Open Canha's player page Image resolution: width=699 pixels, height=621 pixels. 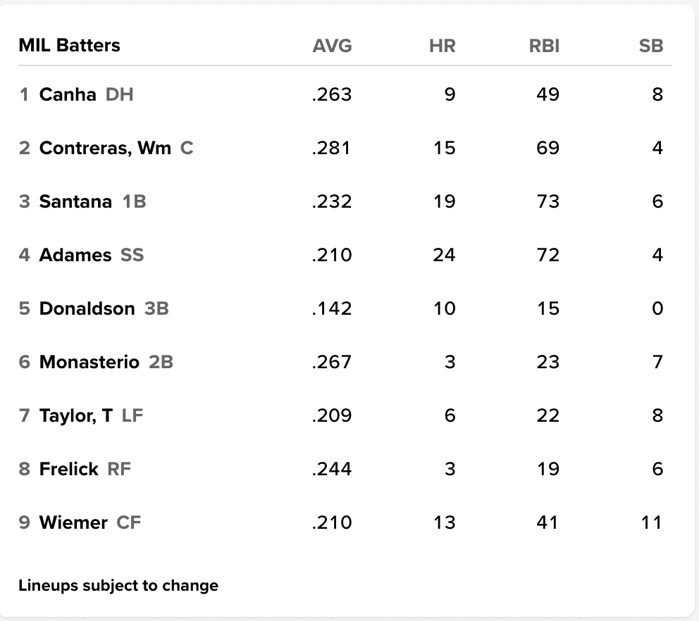(x=68, y=94)
